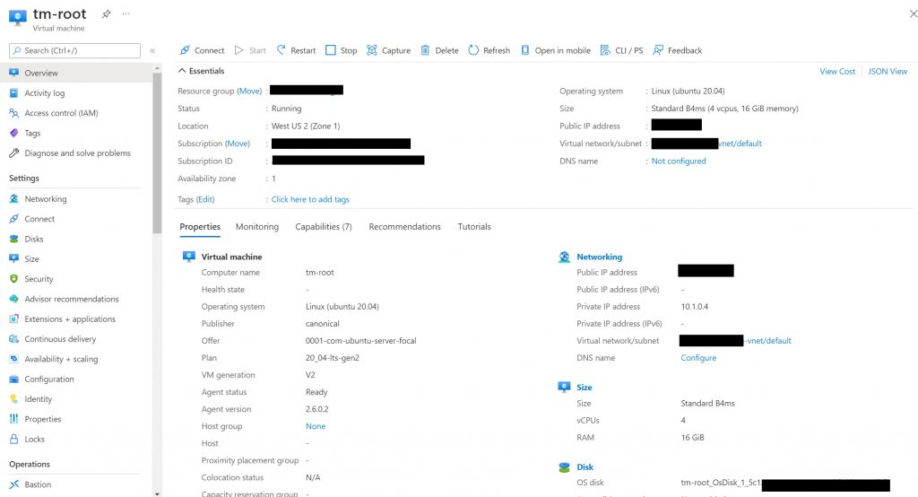Open the Feedback pane
The width and height of the screenshot is (918, 497).
[678, 50]
